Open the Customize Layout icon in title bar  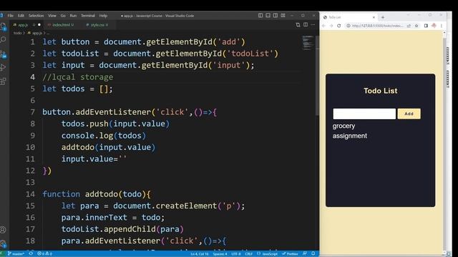point(283,16)
